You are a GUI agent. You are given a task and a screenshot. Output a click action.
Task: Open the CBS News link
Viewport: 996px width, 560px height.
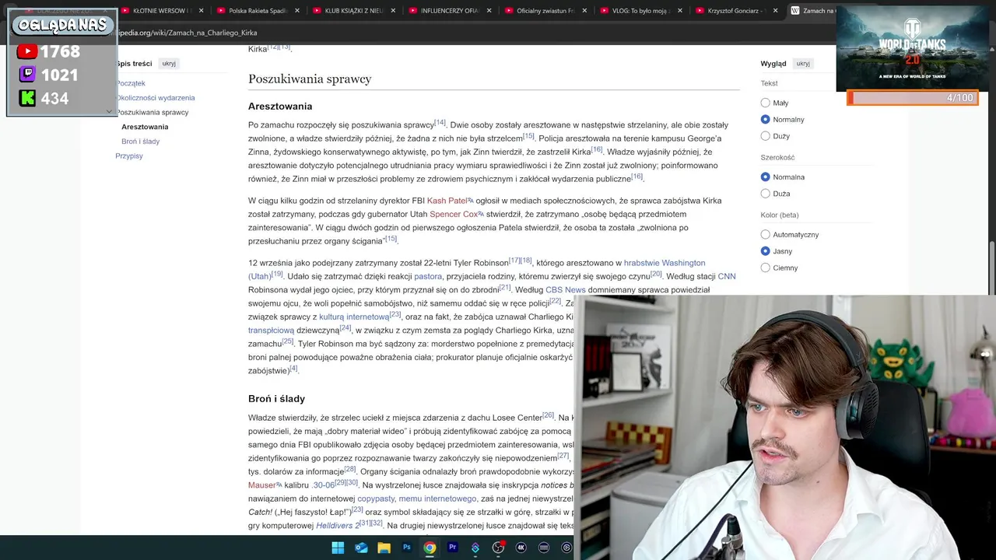566,290
